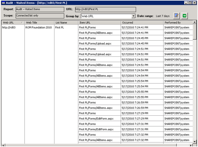The height and width of the screenshot is (147, 198).
Task: Click the Report name field
Action: coord(40,9)
